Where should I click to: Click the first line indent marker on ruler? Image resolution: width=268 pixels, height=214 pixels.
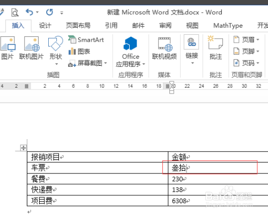click(172, 83)
